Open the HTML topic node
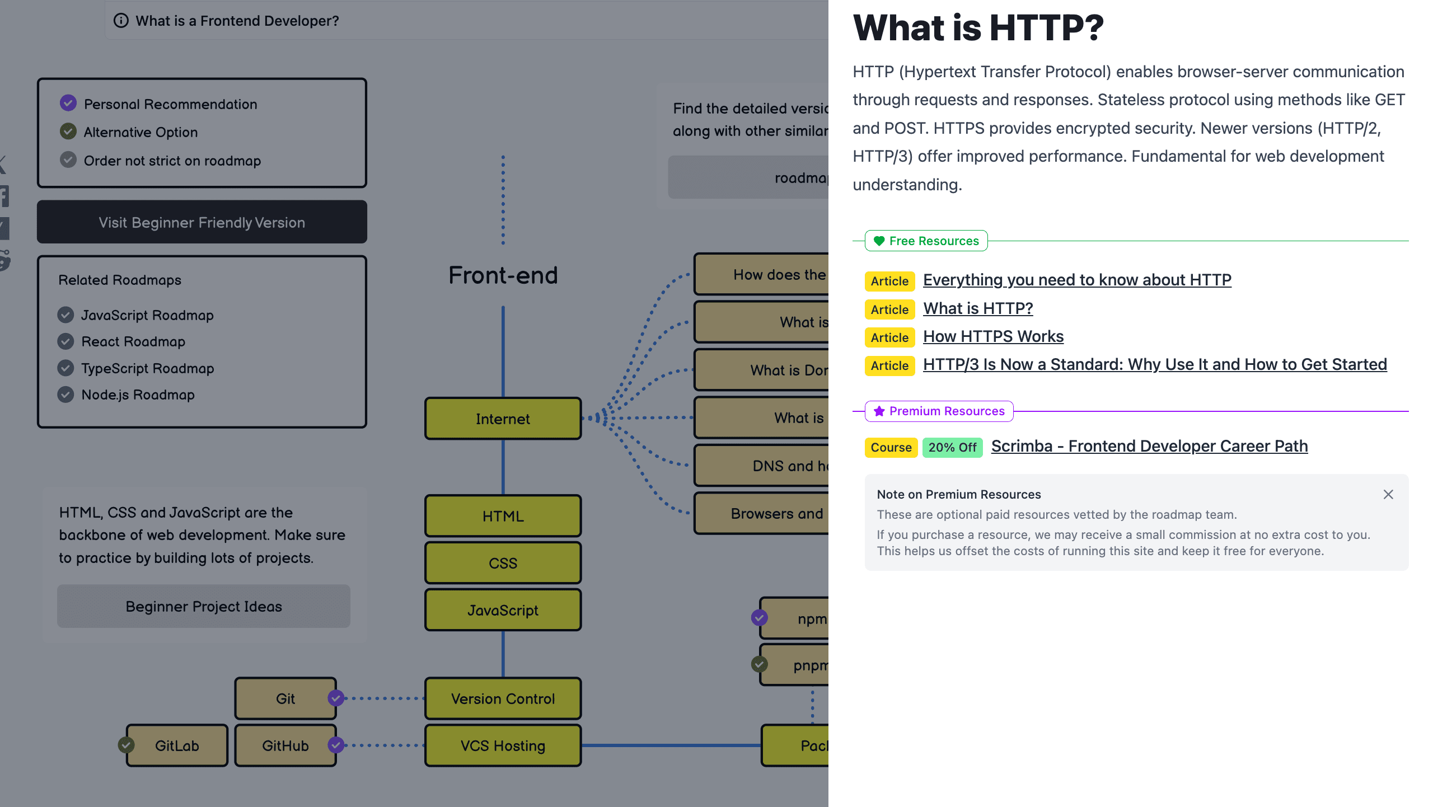Viewport: 1433px width, 807px height. pos(502,515)
